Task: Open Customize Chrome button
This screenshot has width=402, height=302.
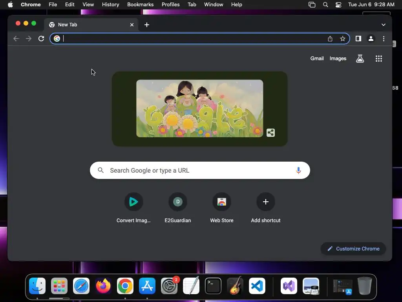Action: point(353,249)
